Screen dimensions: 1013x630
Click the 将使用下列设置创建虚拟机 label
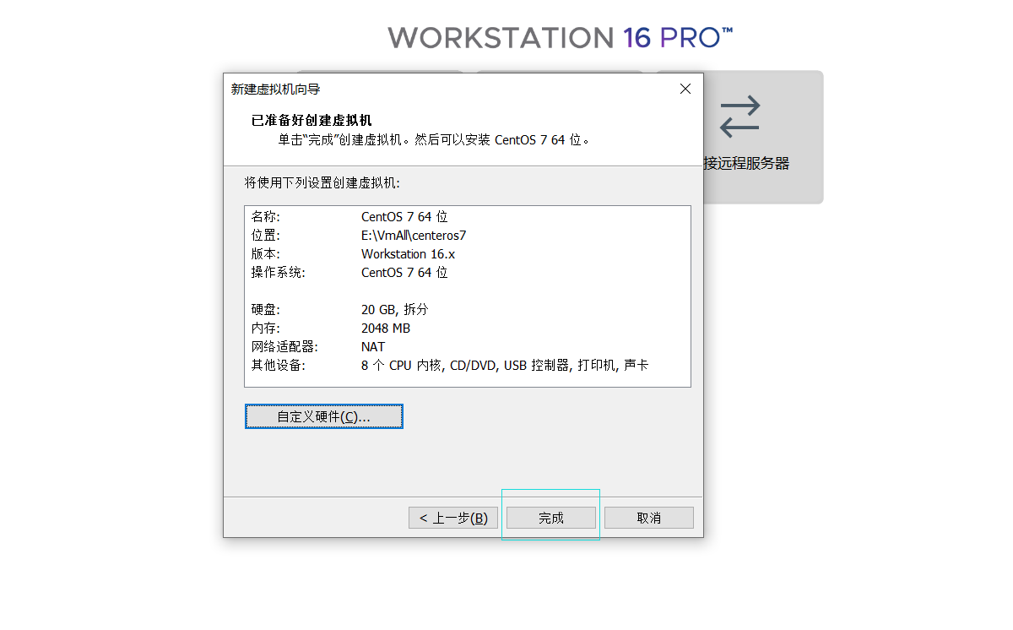(x=322, y=182)
